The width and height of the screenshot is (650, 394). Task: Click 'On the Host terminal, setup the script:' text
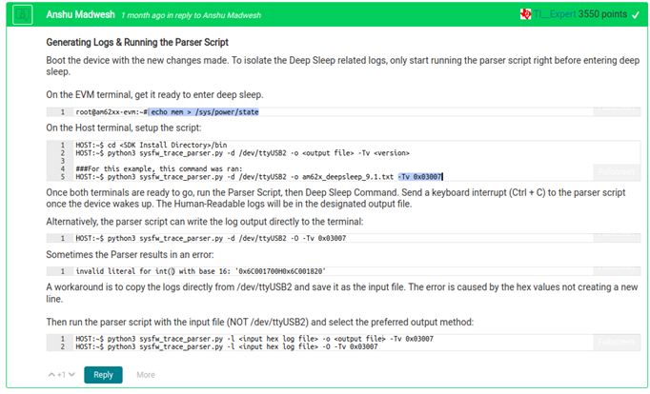click(x=124, y=128)
